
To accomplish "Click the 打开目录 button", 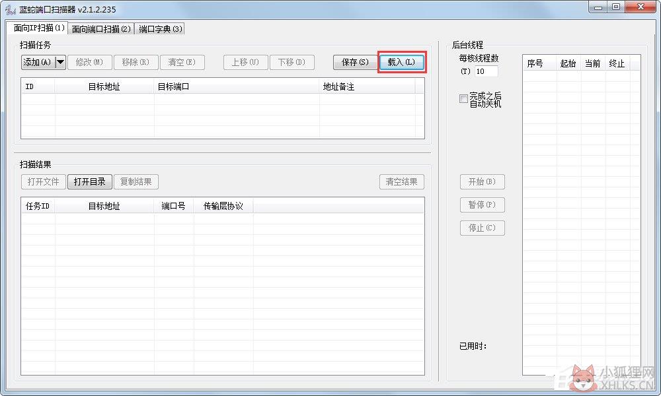I will (x=90, y=181).
